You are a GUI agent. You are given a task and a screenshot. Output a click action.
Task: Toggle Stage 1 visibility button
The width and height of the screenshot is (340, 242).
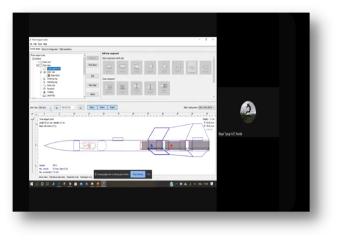pyautogui.click(x=92, y=107)
